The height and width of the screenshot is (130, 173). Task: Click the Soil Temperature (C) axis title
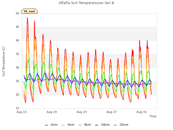pos(4,61)
